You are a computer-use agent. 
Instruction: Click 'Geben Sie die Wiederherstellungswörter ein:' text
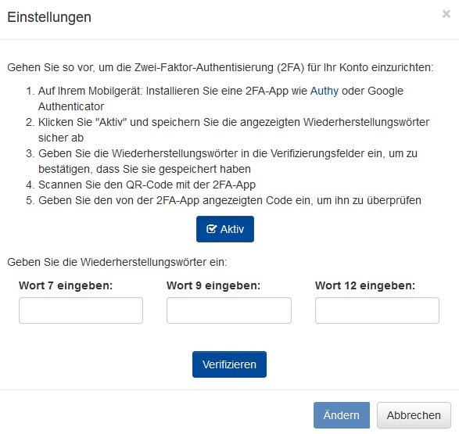point(117,262)
